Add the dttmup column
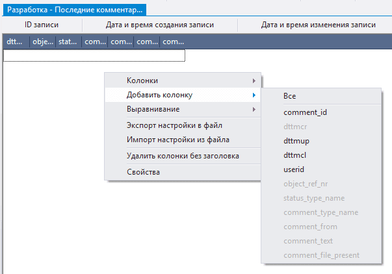This screenshot has width=392, height=274. [x=296, y=141]
